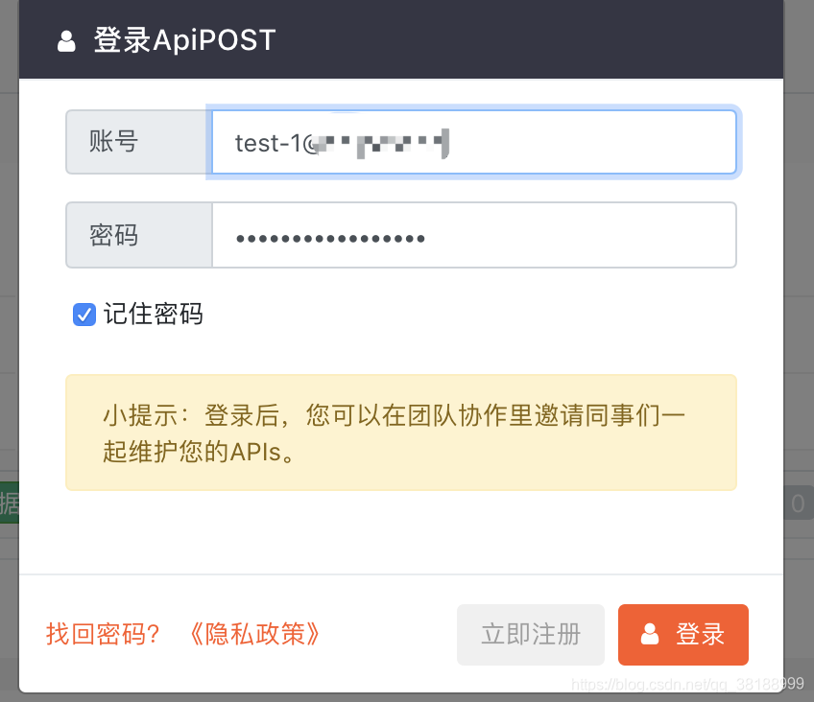The image size is (814, 702).
Task: Open the 找回密码 password recovery link
Action: pos(102,634)
